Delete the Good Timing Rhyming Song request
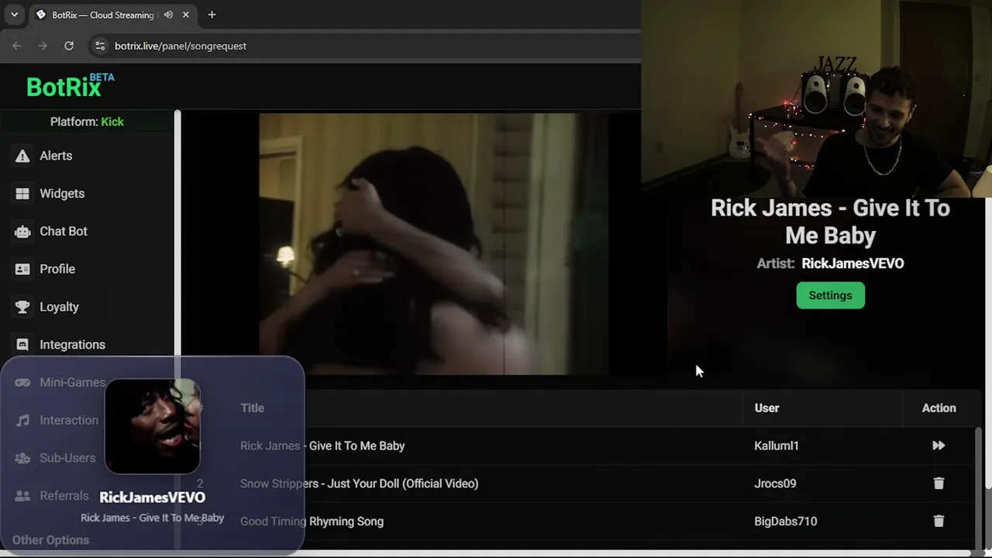 click(939, 522)
